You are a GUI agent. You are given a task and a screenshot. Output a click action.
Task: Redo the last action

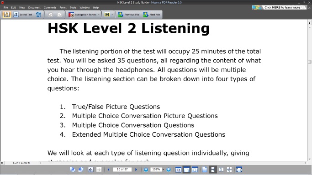pos(59,15)
